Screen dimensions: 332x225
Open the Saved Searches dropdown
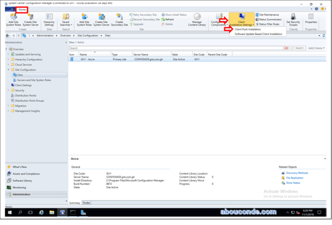[x=66, y=20]
